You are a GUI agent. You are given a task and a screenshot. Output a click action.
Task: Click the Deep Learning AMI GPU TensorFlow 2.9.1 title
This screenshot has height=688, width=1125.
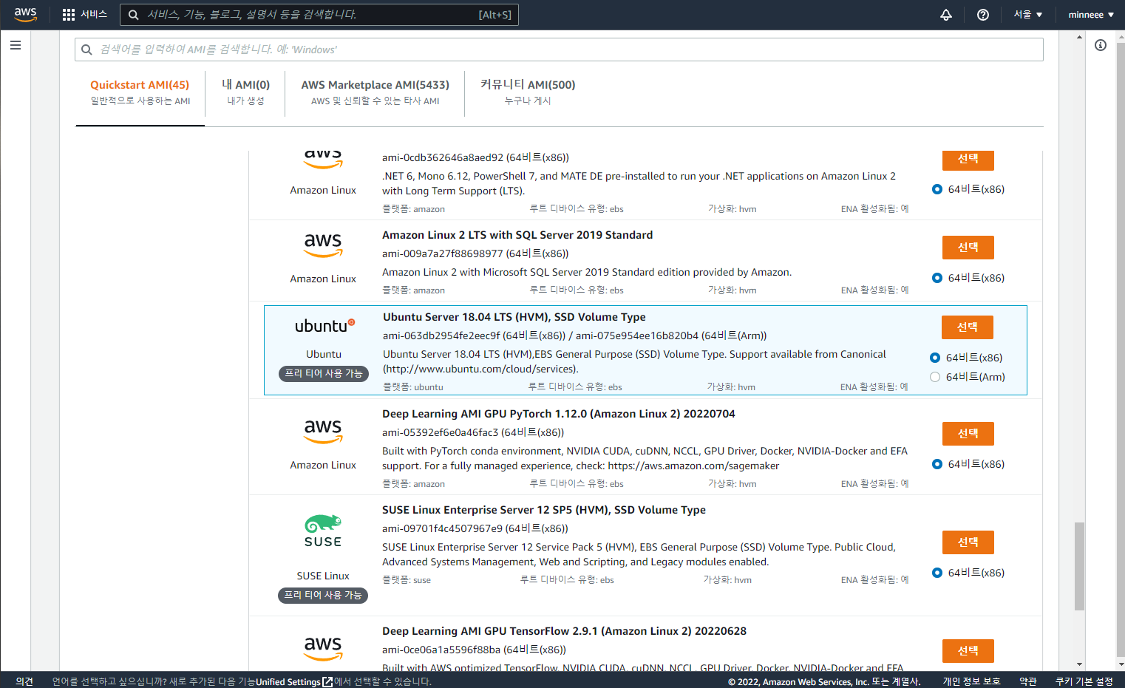564,631
